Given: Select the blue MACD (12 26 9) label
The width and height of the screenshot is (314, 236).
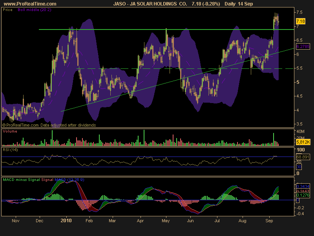Looking at the screenshot, I should coord(69,180).
